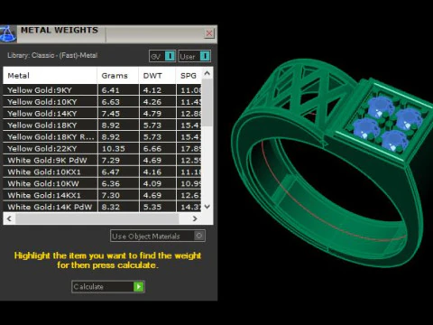Viewport: 433px width, 325px height.
Task: Sort by the SPG column header
Action: pyautogui.click(x=189, y=76)
